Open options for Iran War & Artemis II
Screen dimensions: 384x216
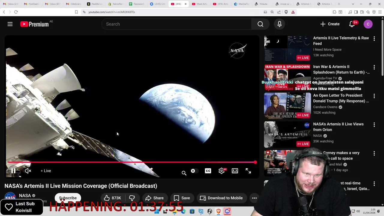pos(374,67)
